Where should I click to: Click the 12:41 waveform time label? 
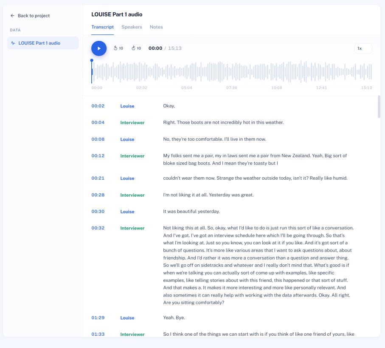click(x=321, y=88)
